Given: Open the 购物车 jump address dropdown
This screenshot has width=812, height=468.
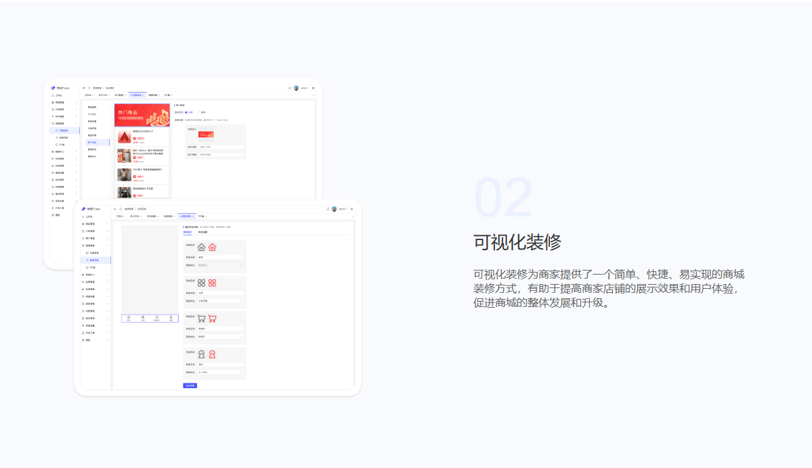Looking at the screenshot, I should (x=219, y=336).
